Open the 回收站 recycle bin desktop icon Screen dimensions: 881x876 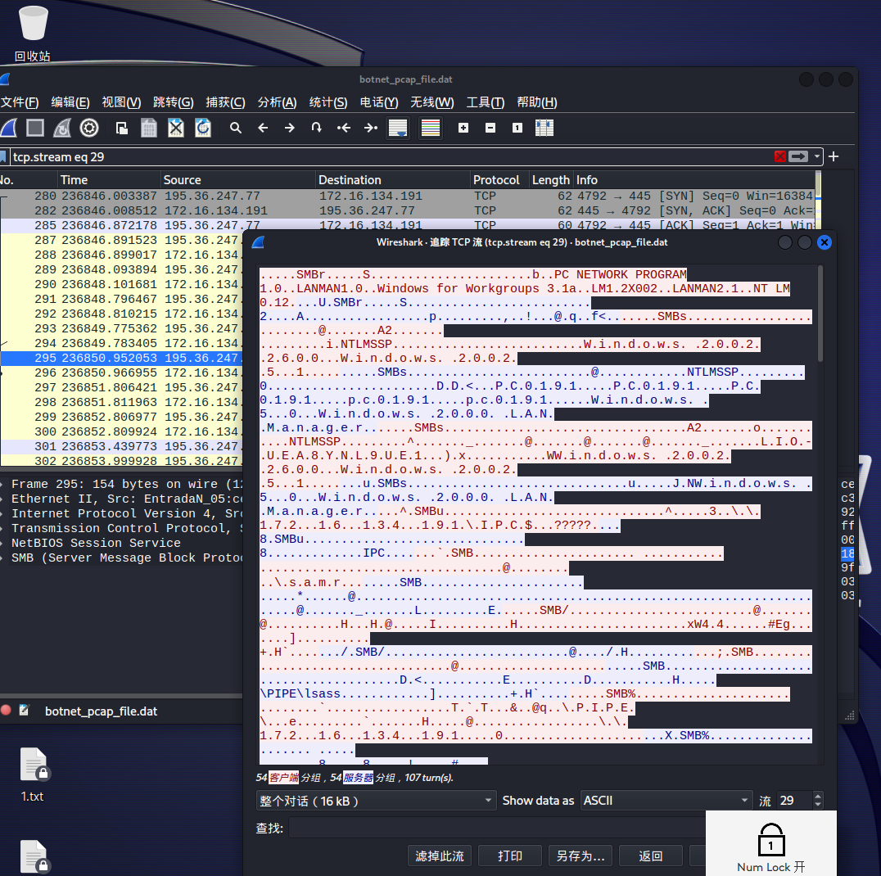(x=33, y=34)
